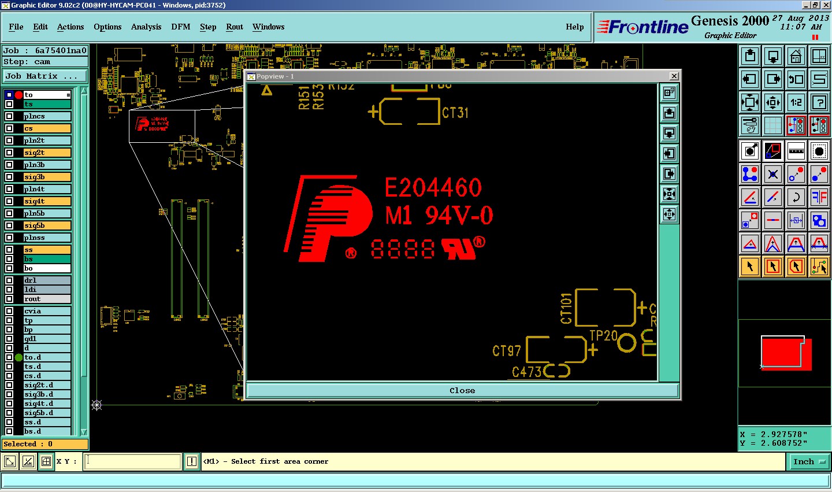
Task: Click the question mark query icon
Action: 819,102
